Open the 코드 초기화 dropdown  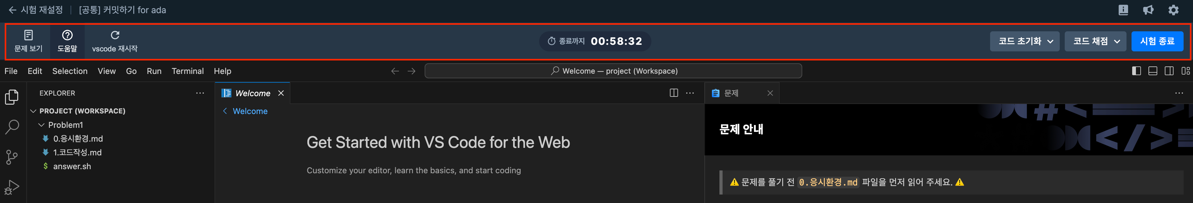pyautogui.click(x=1024, y=41)
